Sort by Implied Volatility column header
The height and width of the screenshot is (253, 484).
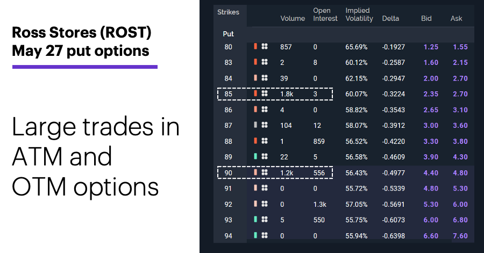[x=359, y=15]
